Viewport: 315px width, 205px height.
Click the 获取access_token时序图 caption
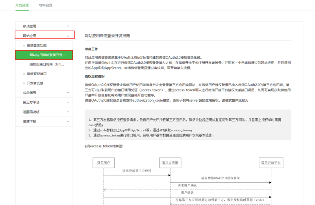point(104,146)
